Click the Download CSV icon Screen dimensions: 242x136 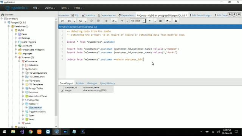176,21
